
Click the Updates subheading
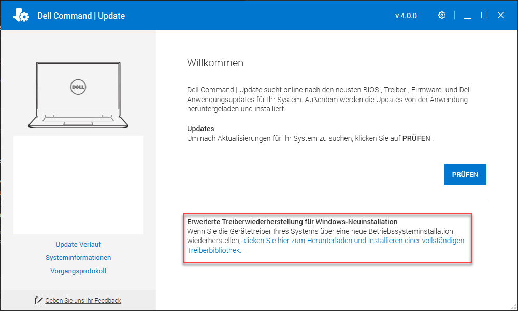click(200, 129)
